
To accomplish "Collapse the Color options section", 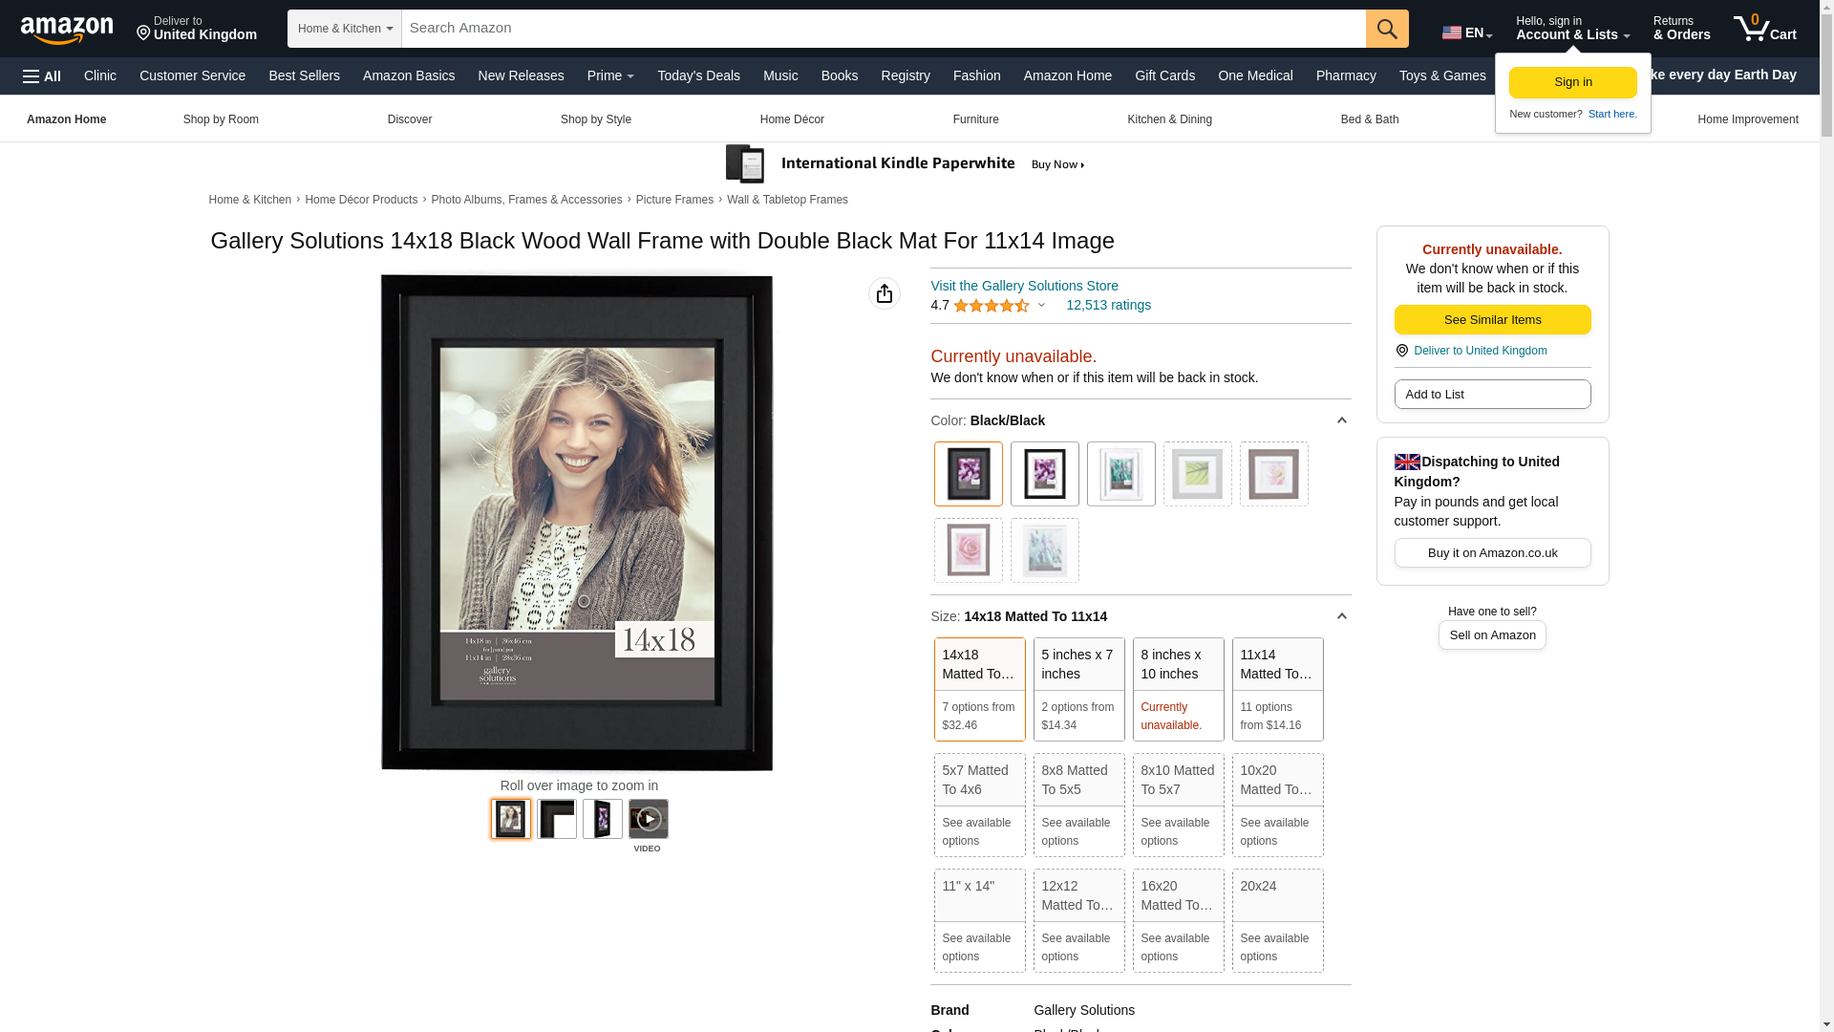I will tap(1341, 420).
